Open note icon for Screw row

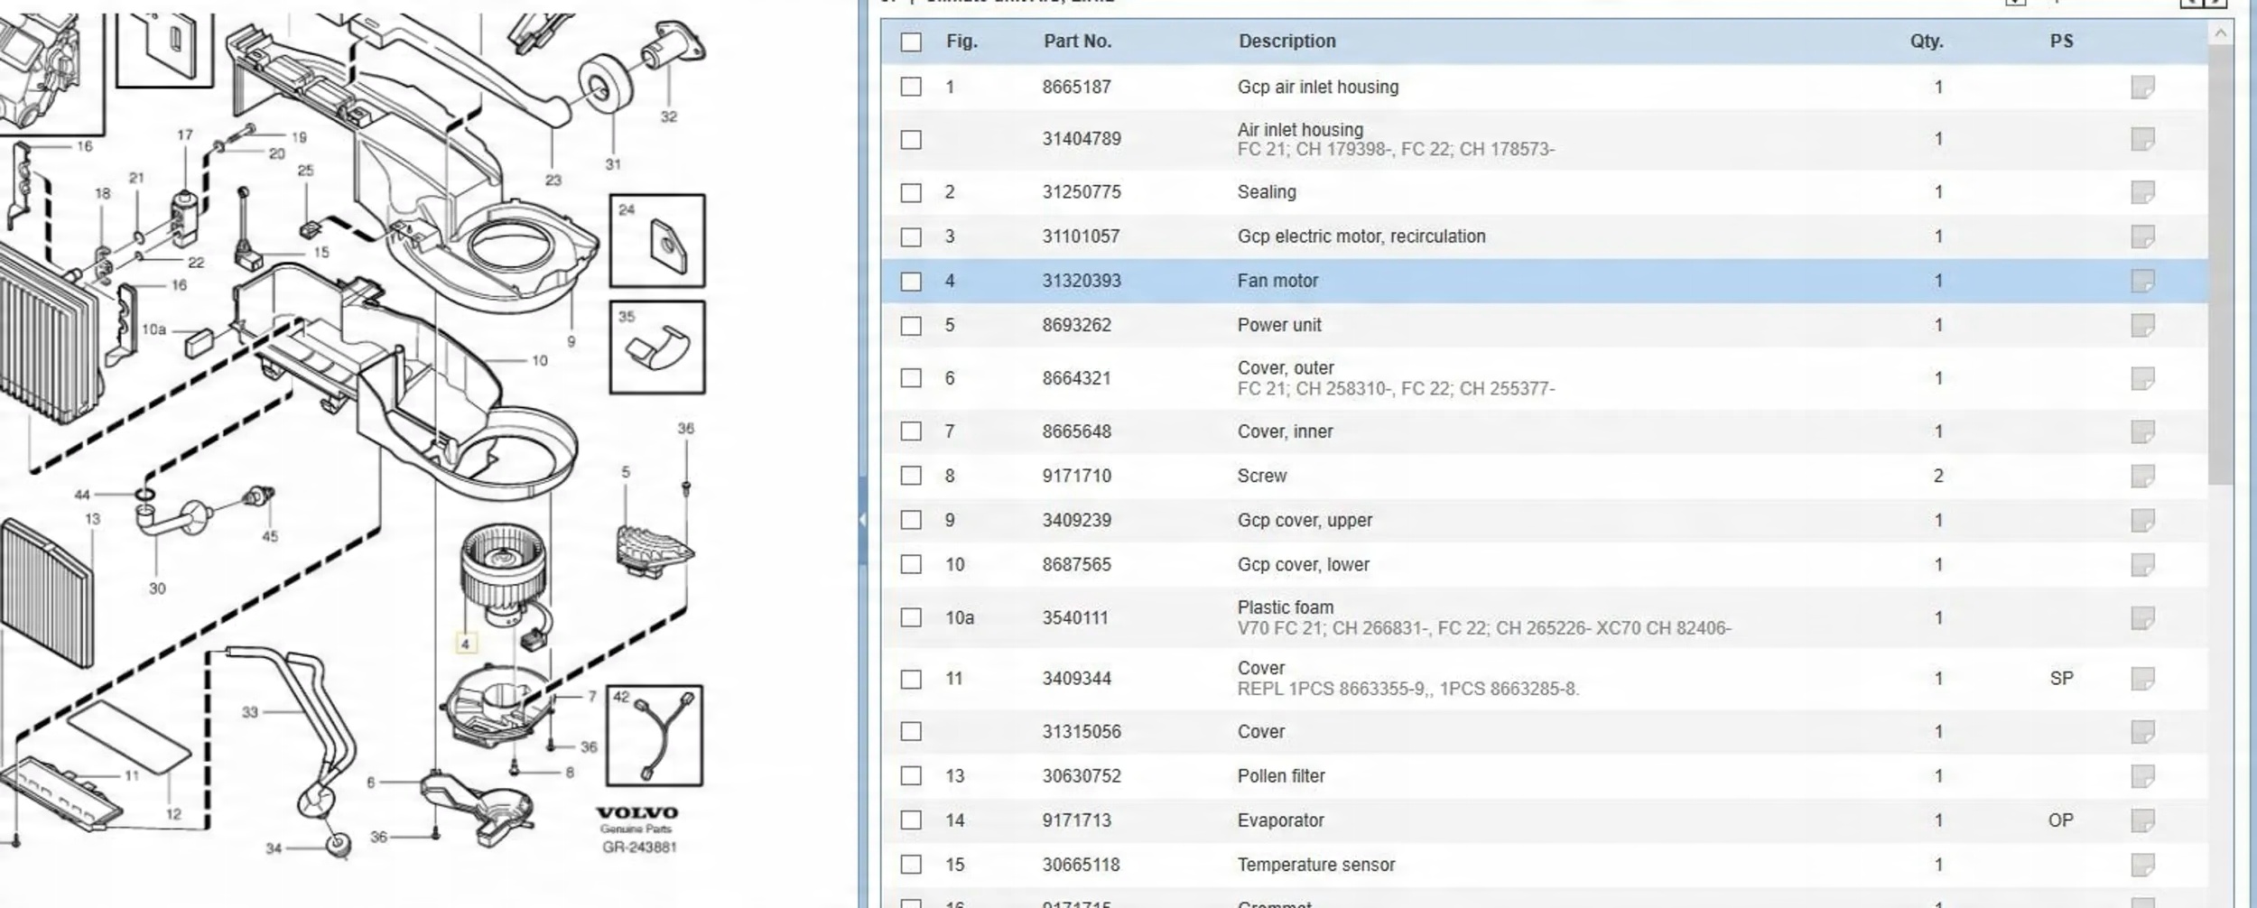coord(2142,476)
